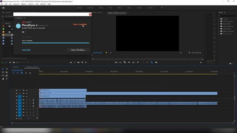The width and height of the screenshot is (237, 133).
Task: Expand the workspace overflow chevron
Action: (x=161, y=8)
